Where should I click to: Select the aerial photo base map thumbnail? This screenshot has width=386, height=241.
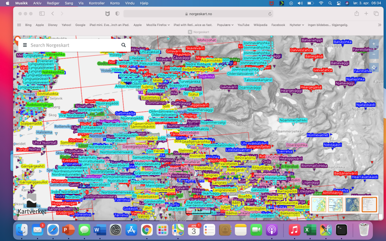coord(352,204)
